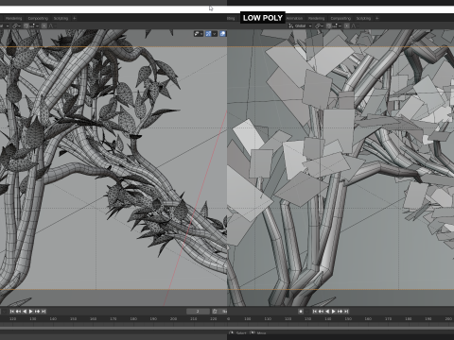
Task: Play animation in reverse in right timeline
Action: coord(327,312)
